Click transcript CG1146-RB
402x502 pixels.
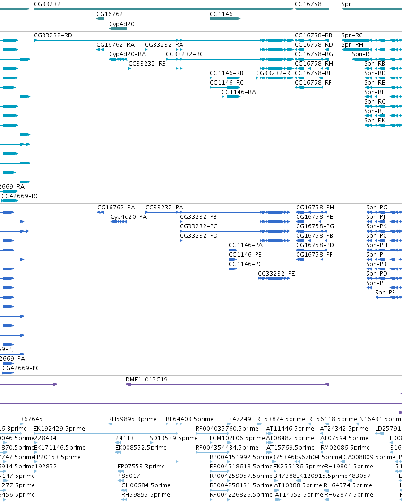[226, 73]
